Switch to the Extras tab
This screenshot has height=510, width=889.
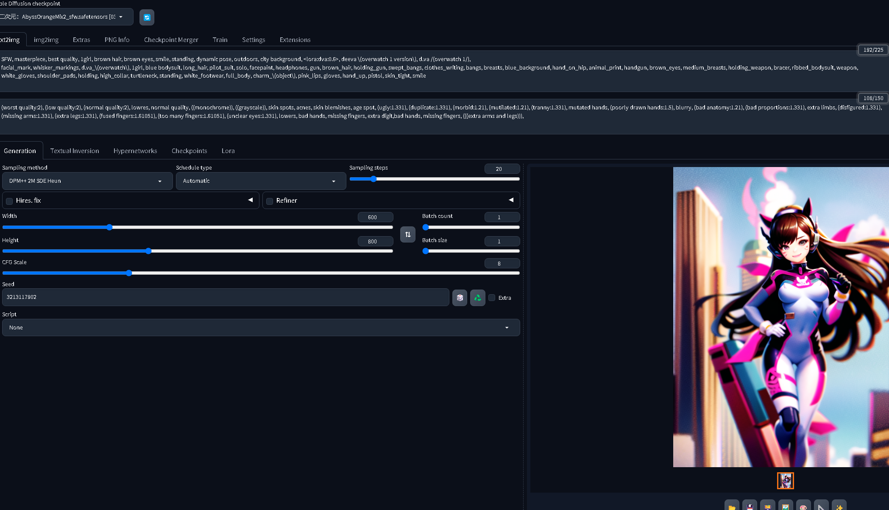pos(81,40)
